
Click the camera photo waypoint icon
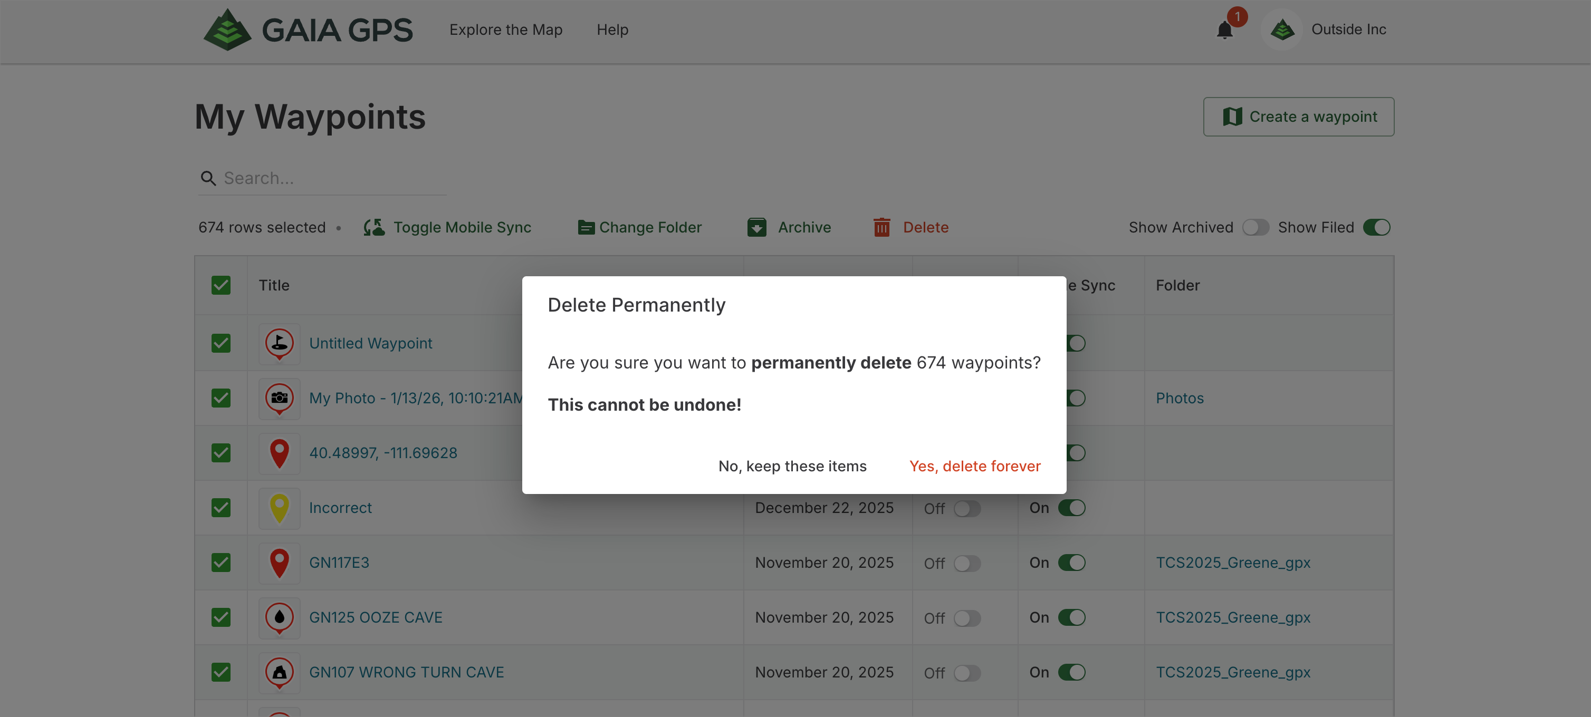pyautogui.click(x=279, y=398)
